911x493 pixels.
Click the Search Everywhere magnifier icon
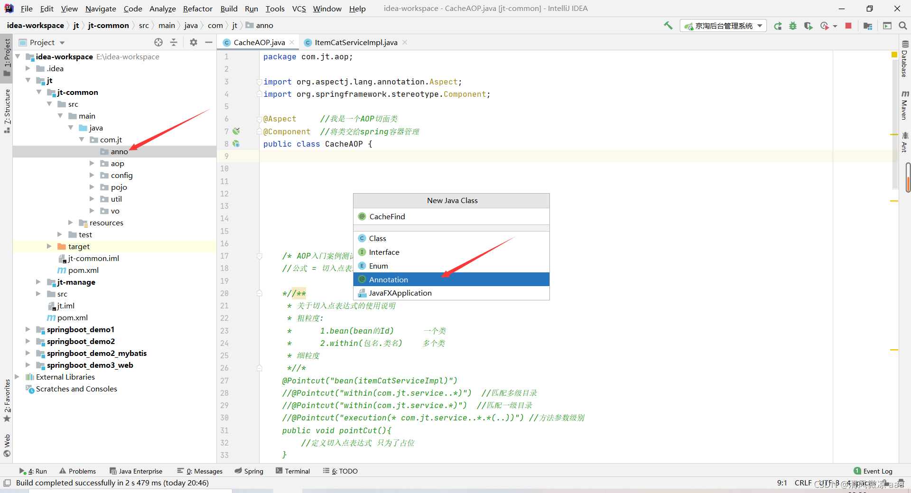click(x=903, y=26)
